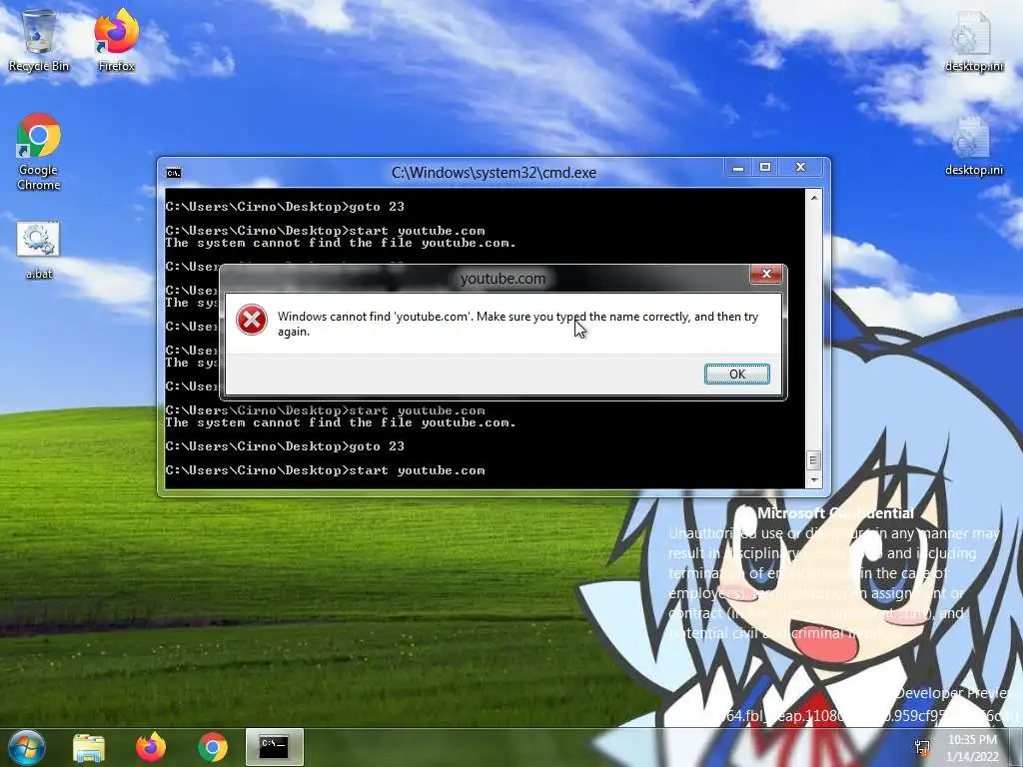Viewport: 1023px width, 767px height.
Task: Launch Firefox from the taskbar
Action: coord(151,747)
